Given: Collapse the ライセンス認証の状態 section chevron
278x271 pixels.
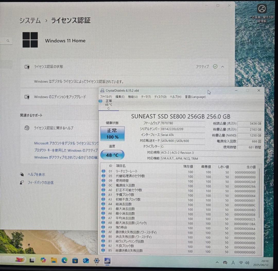Looking at the screenshot, I should coord(222,67).
